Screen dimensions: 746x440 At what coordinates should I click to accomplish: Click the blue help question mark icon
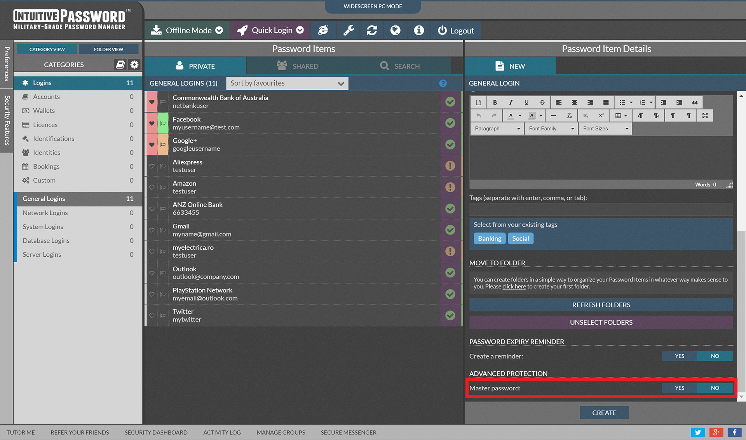[443, 83]
